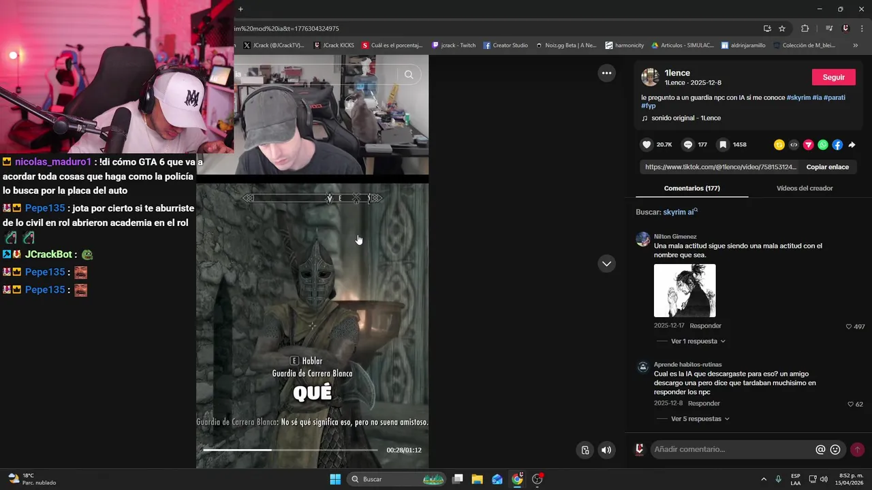Open the Windows Start menu

tap(335, 479)
